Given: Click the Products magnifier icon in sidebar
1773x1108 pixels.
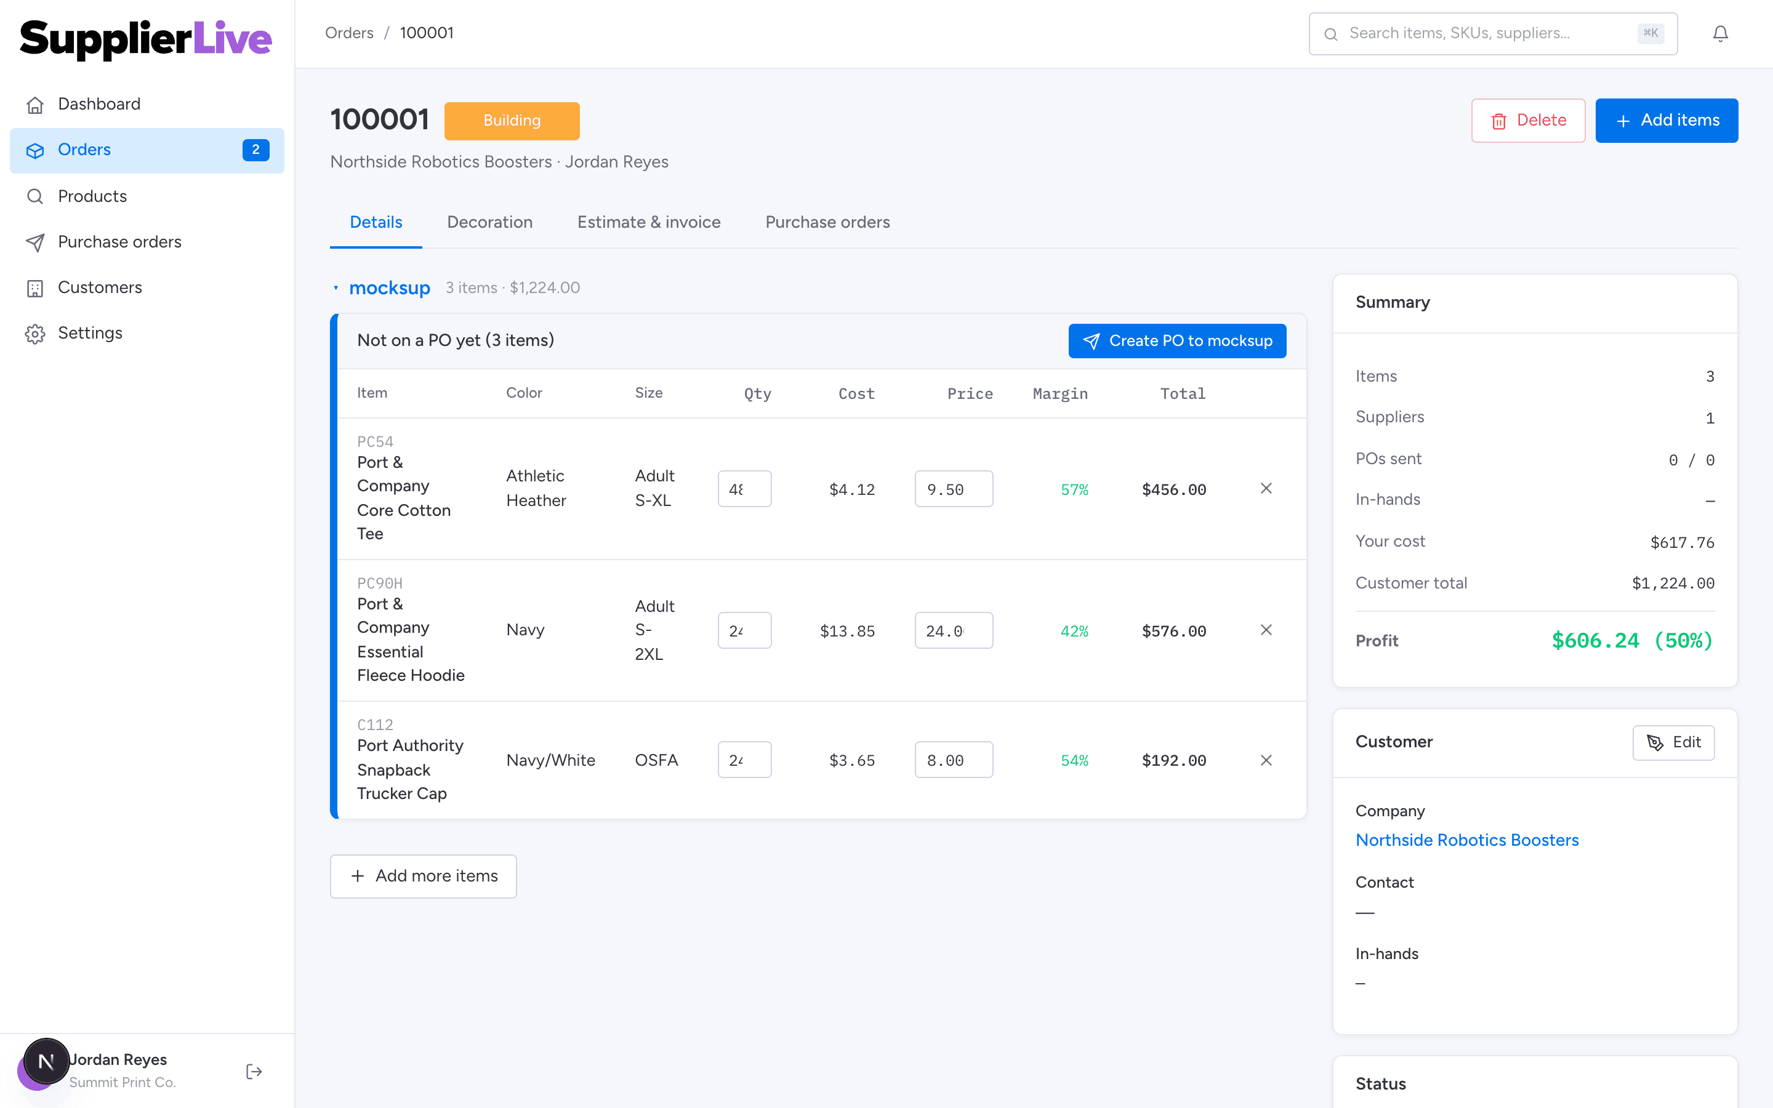Looking at the screenshot, I should coord(34,196).
